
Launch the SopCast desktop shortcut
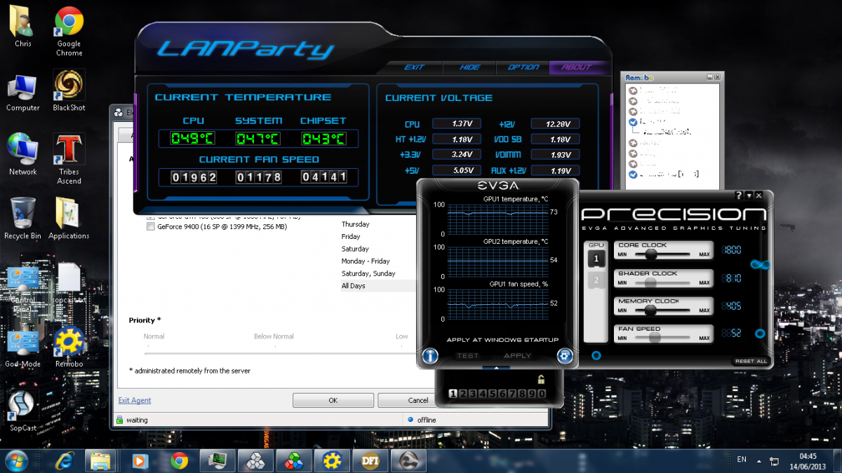click(23, 411)
